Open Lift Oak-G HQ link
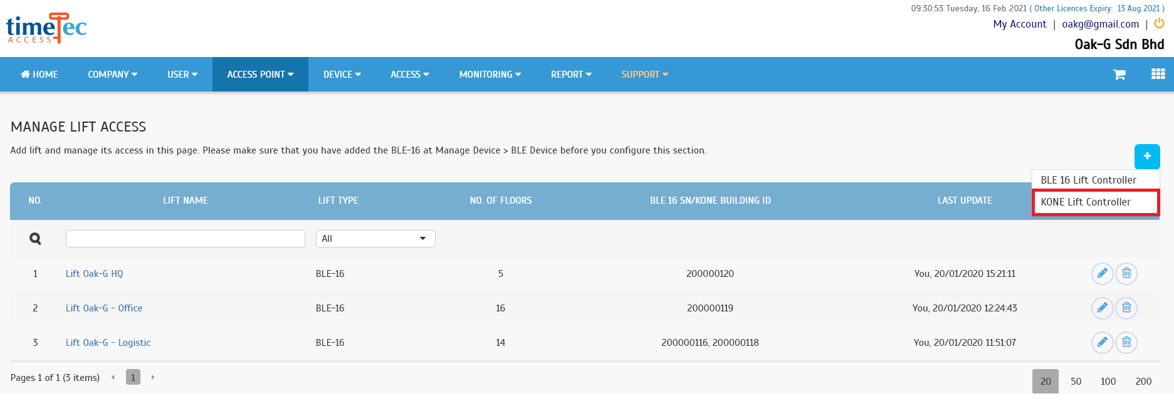This screenshot has width=1174, height=406. point(95,274)
